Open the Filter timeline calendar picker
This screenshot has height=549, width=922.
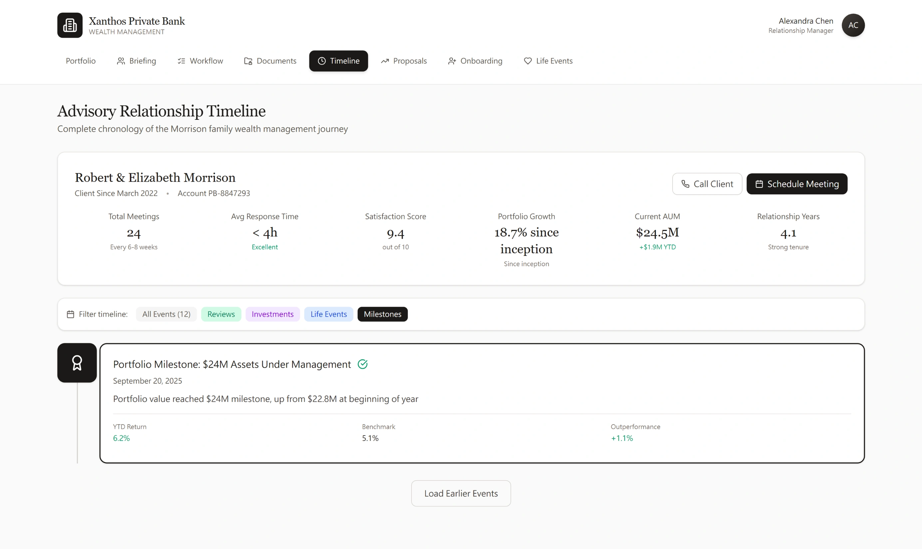(70, 314)
